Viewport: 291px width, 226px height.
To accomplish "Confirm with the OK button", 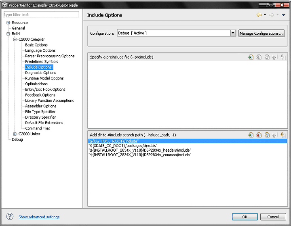I will [x=245, y=217].
